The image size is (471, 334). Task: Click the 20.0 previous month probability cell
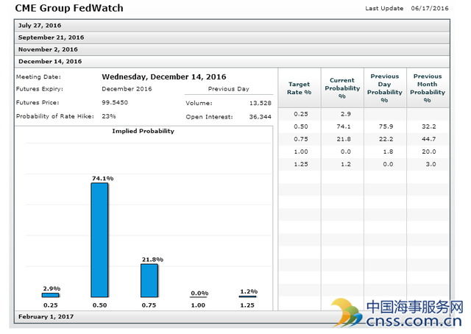point(428,152)
